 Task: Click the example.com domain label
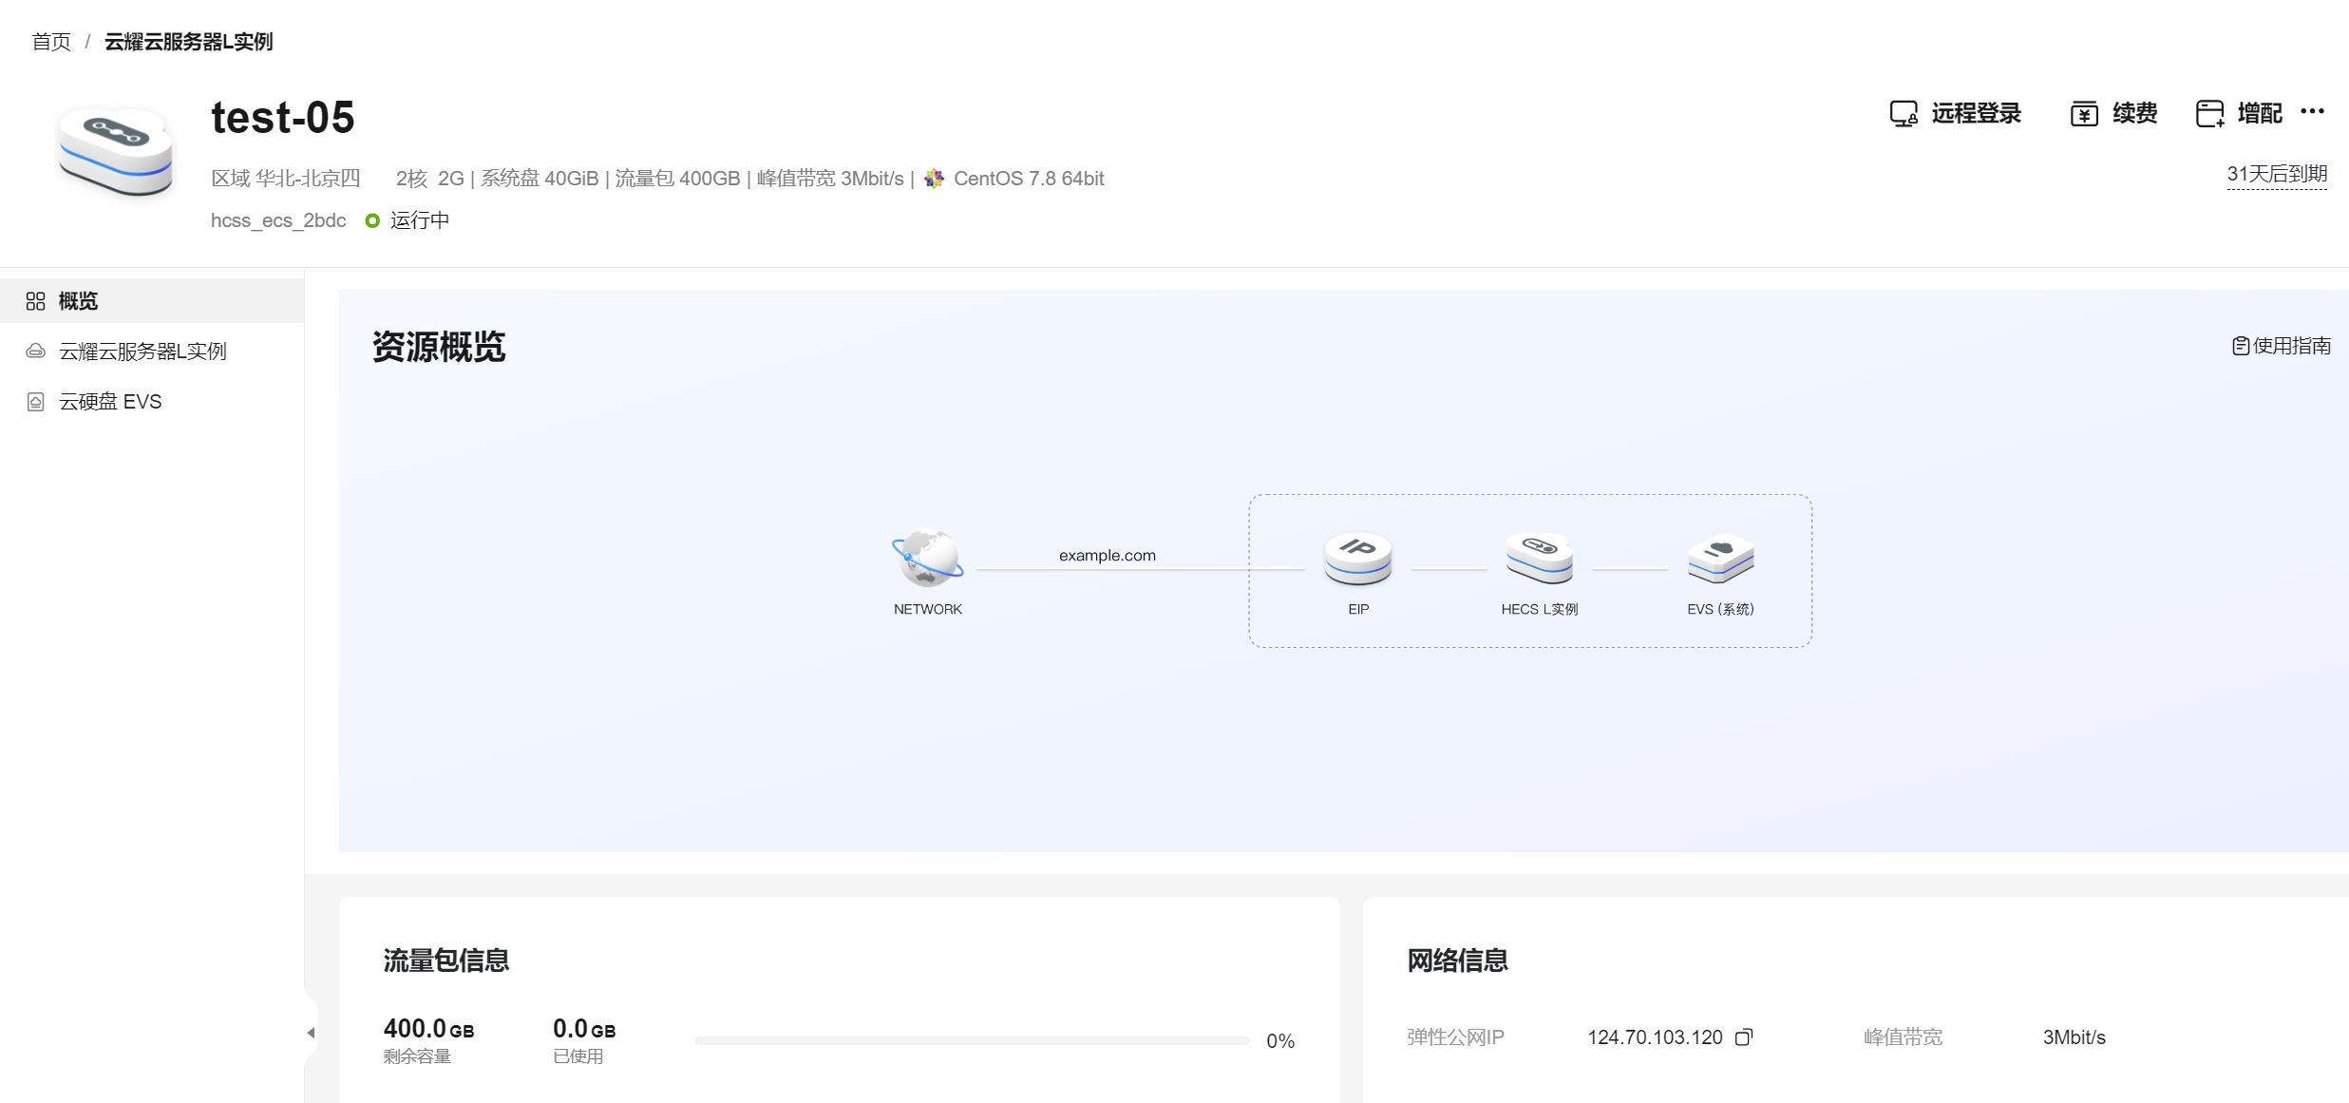pos(1108,556)
